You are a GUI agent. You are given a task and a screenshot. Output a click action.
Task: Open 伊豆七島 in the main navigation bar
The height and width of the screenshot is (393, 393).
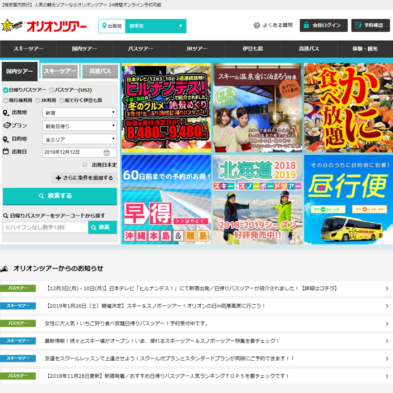[x=253, y=49]
